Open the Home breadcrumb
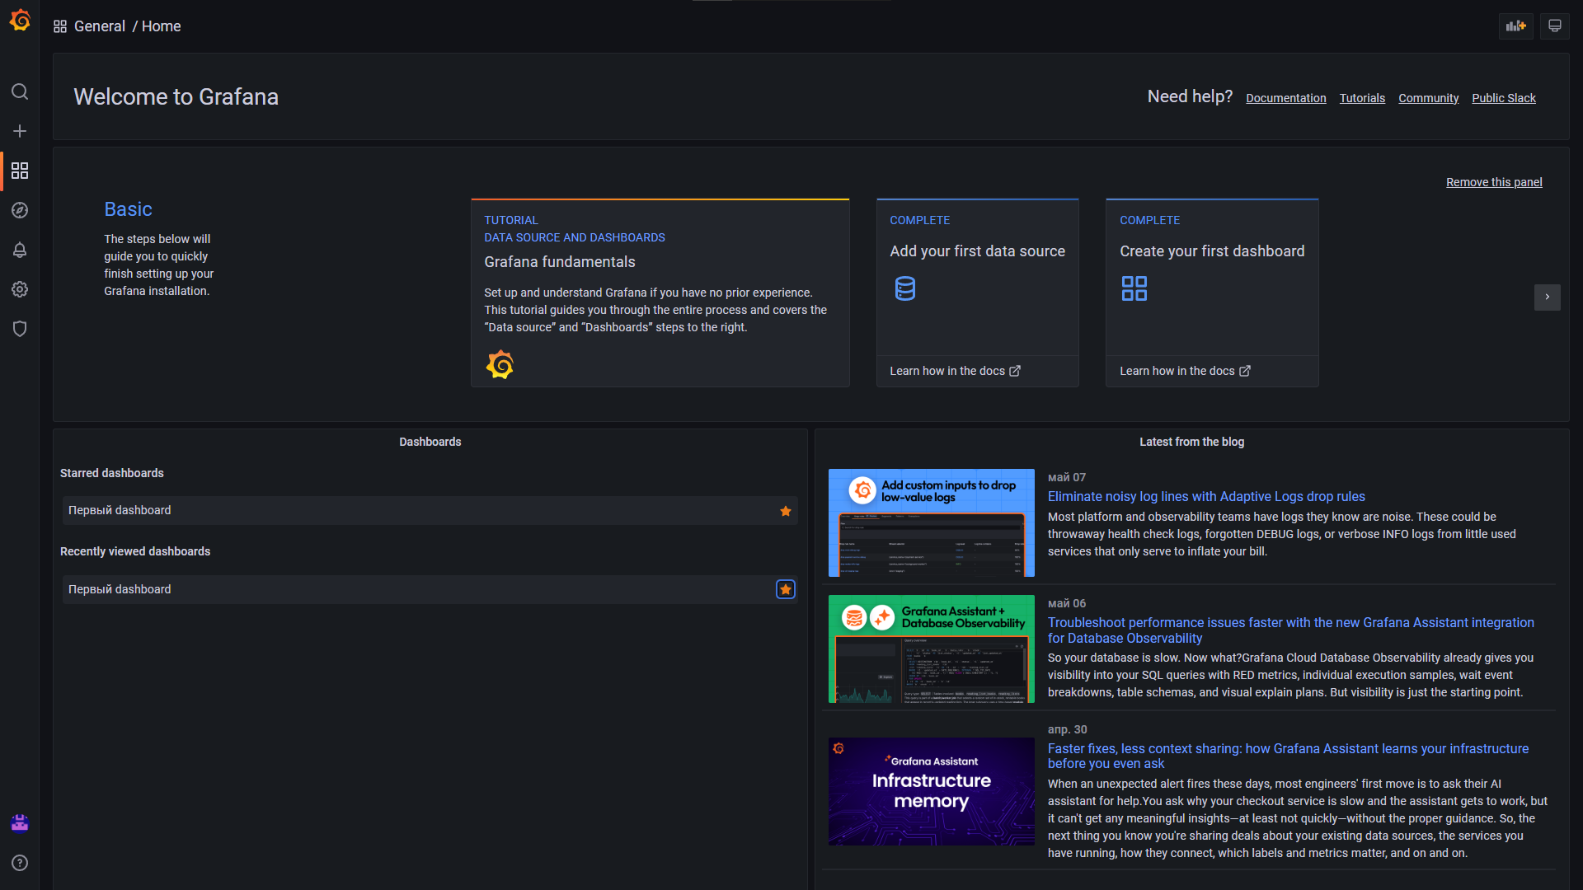 pyautogui.click(x=162, y=26)
